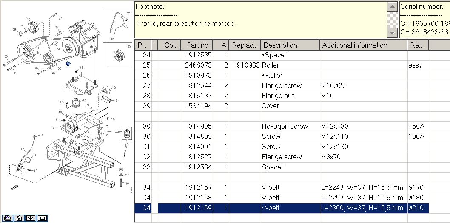Sort by the Part no. column header

click(197, 45)
